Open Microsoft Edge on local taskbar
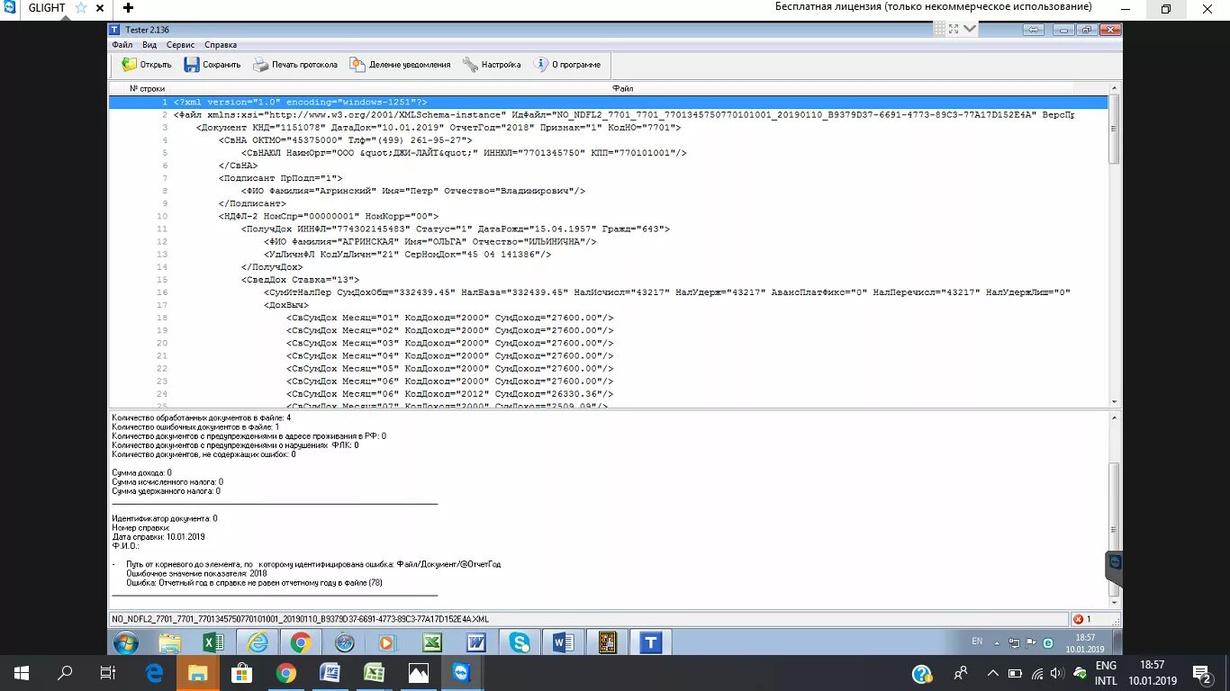Screen dimensions: 1230x691 (x=154, y=673)
